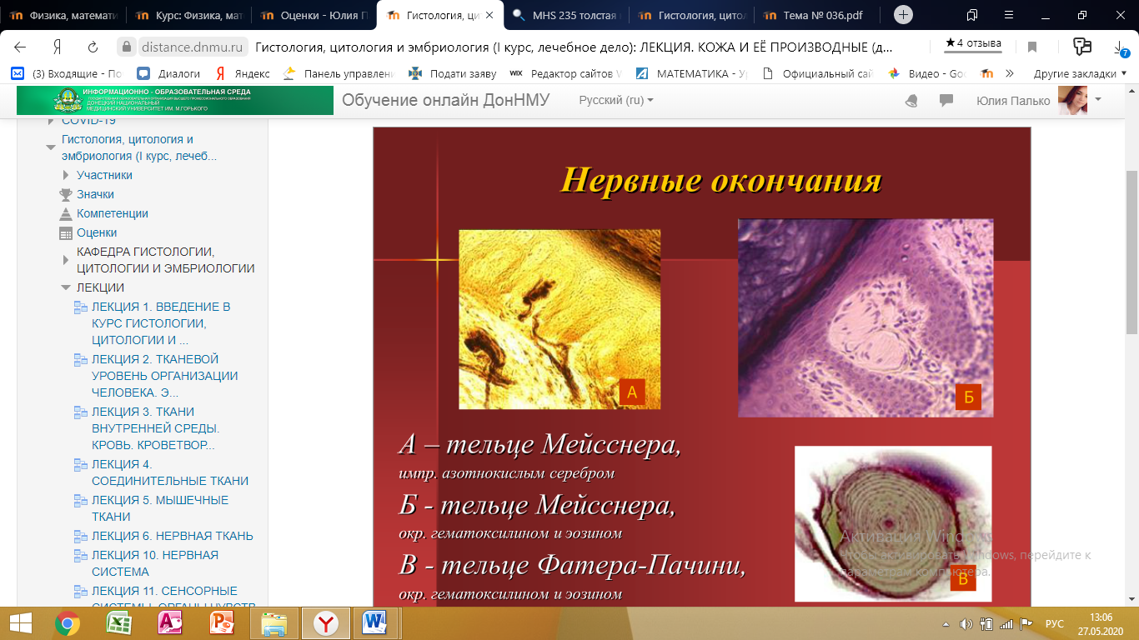Open the Диалоги bookmark

coord(169,73)
